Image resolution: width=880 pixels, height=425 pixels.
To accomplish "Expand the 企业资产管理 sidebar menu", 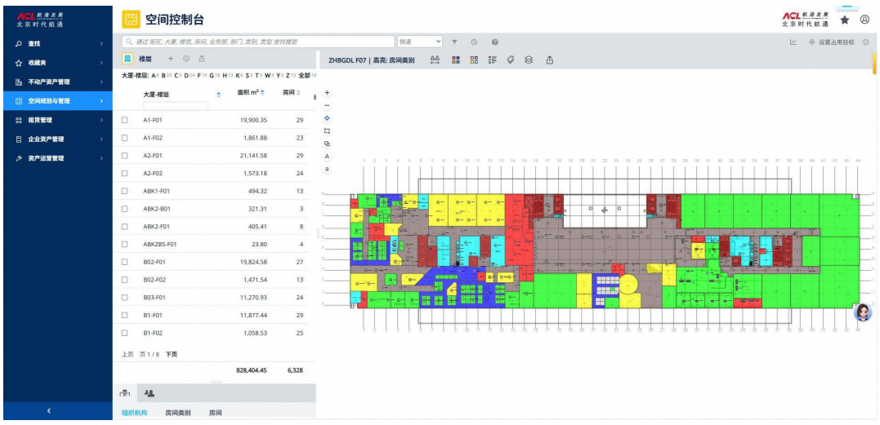I will [58, 139].
